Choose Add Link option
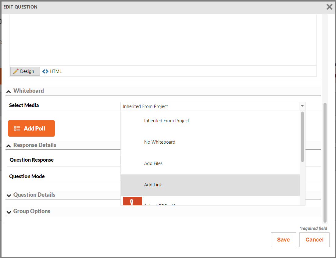Screen dimensions: 336x258 [x=210, y=185]
